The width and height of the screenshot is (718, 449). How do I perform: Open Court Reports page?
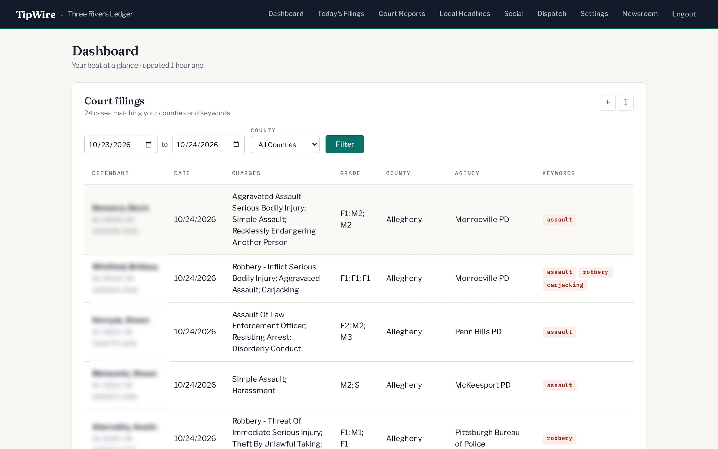coord(402,14)
